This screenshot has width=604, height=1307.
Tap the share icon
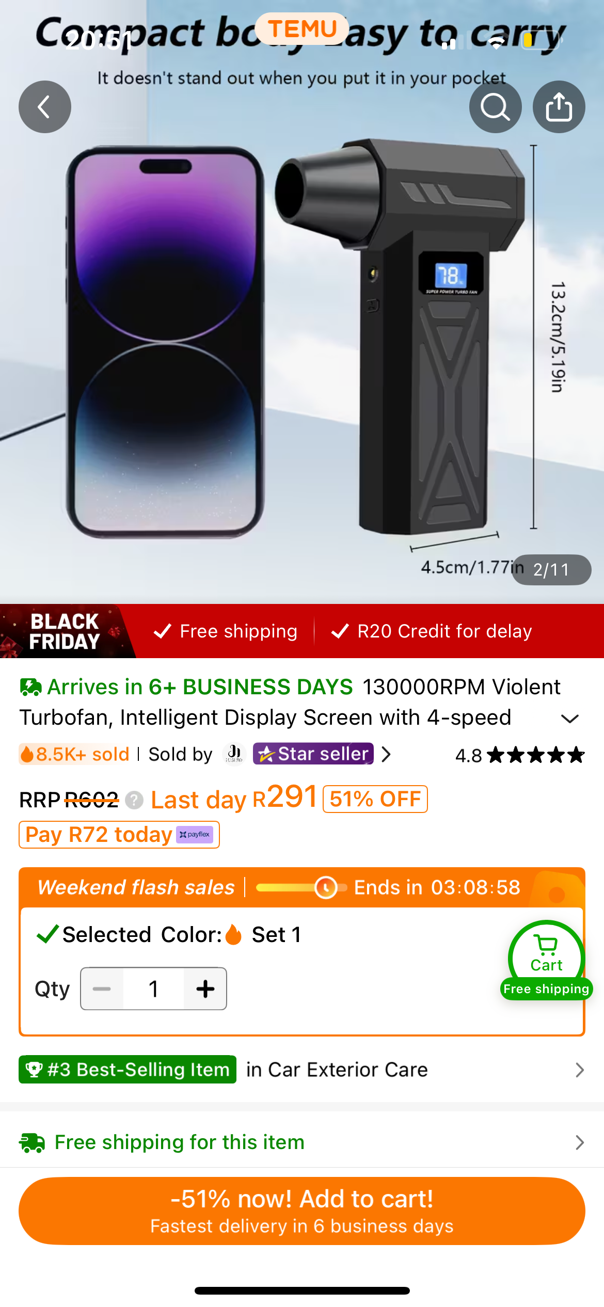(x=559, y=107)
